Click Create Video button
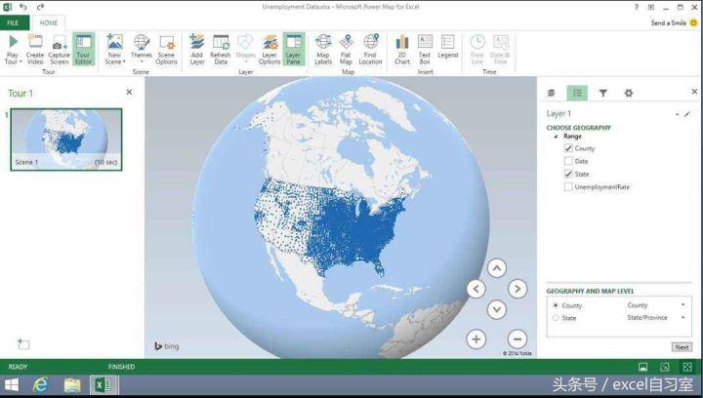Image resolution: width=703 pixels, height=398 pixels. coord(35,50)
